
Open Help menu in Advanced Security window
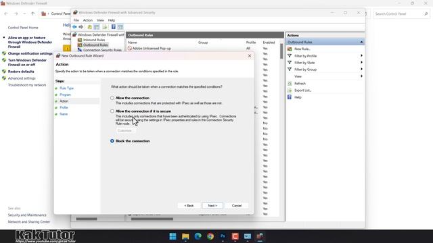pos(112,20)
